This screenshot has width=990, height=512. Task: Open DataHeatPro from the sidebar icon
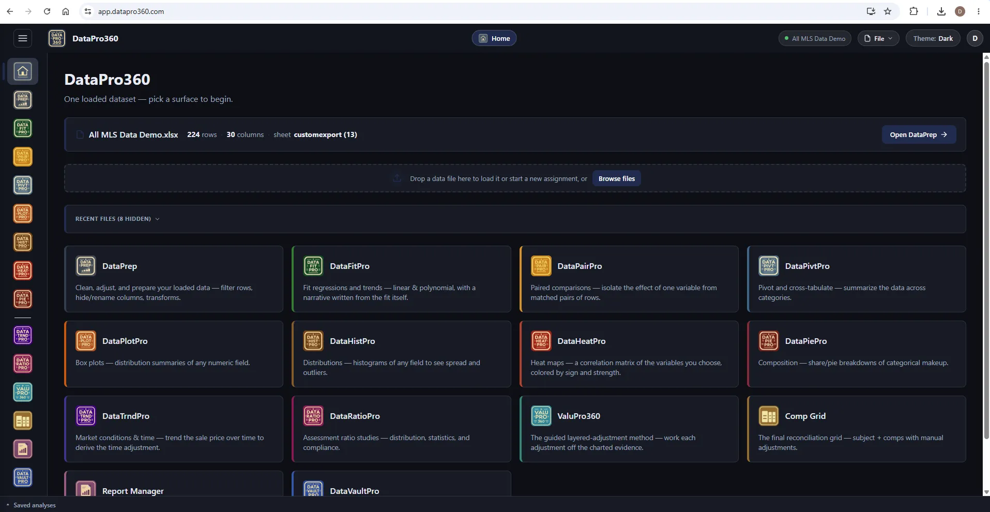pos(23,270)
